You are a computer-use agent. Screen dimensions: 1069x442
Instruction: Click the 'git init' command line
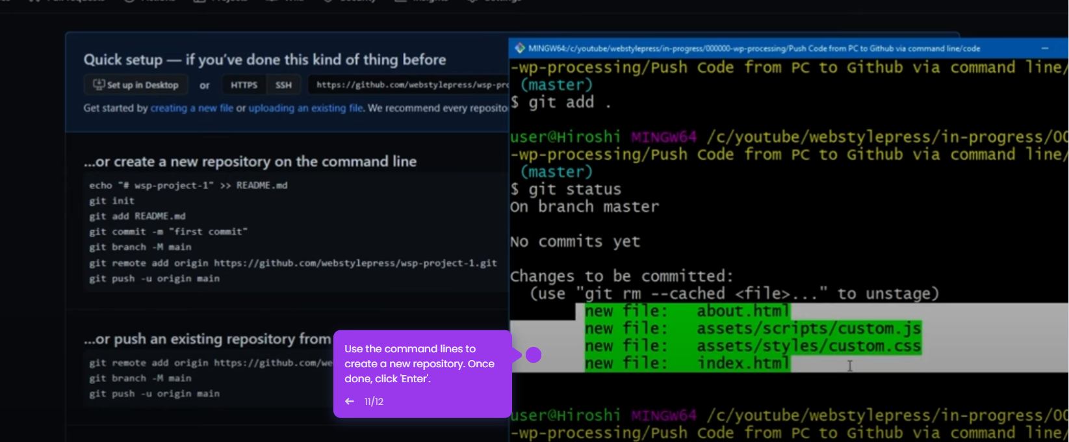click(x=112, y=201)
